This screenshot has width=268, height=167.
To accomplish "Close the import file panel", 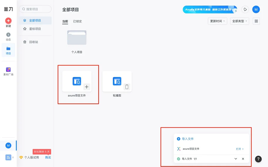I will (x=243, y=159).
